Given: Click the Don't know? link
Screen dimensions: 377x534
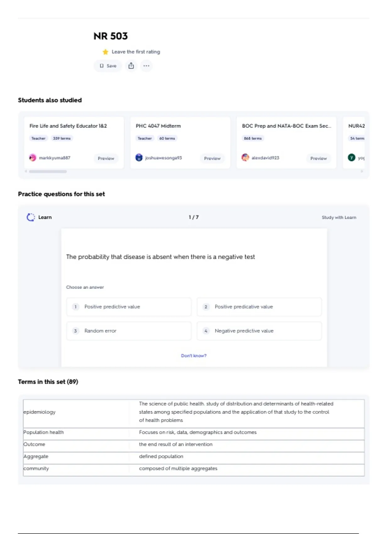Looking at the screenshot, I should 194,356.
